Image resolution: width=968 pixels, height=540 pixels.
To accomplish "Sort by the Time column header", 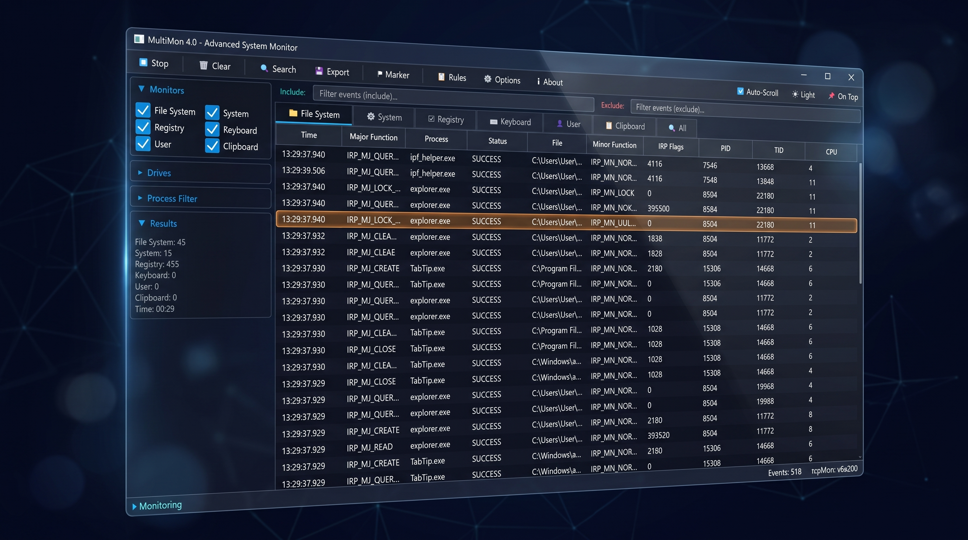I will point(309,135).
